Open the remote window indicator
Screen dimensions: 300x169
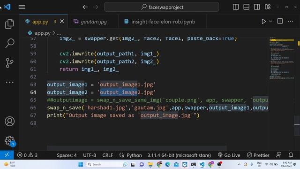point(7,155)
